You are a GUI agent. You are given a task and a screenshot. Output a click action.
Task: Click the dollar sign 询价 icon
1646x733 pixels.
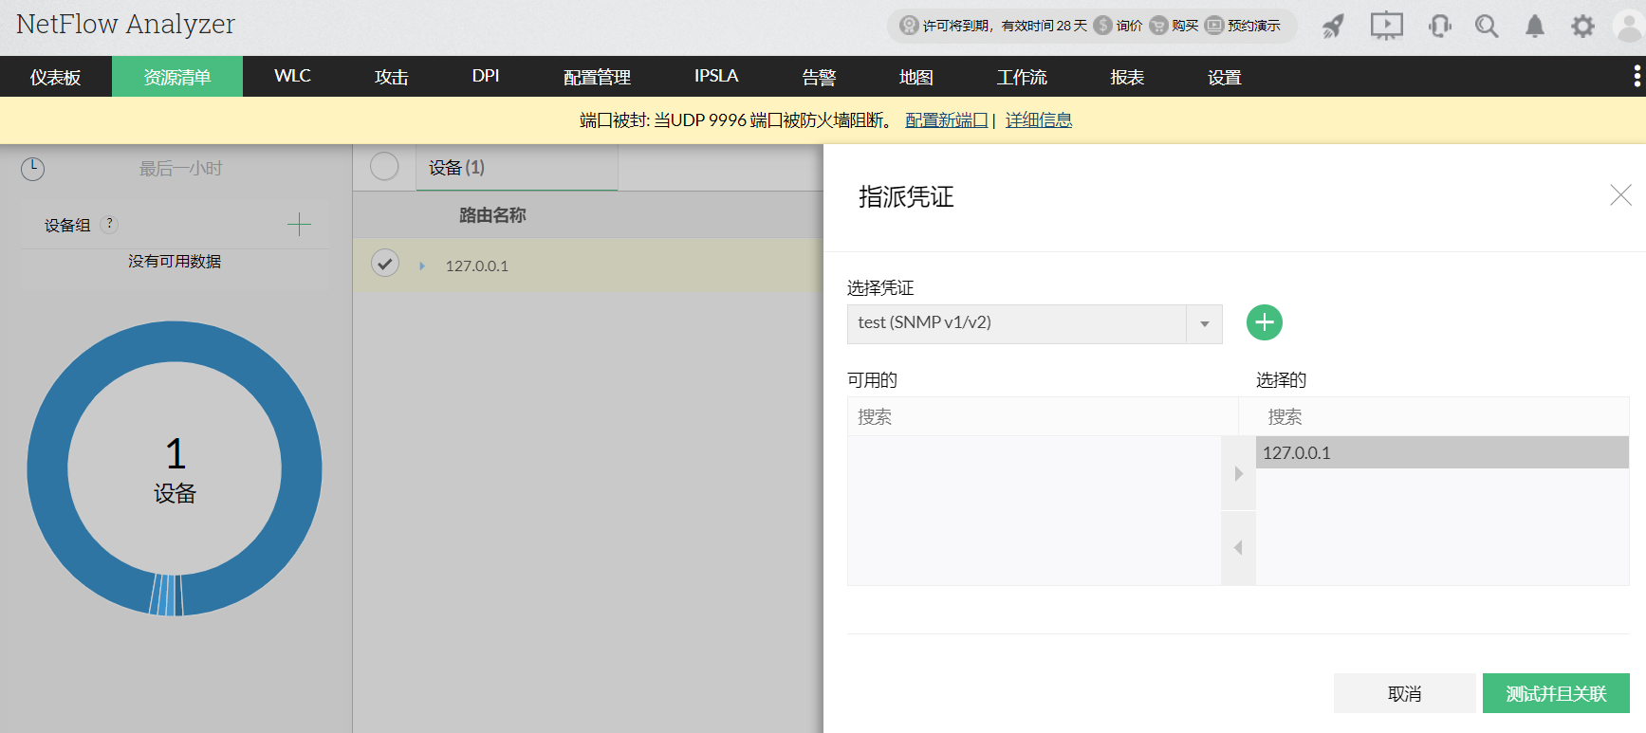click(x=1102, y=26)
